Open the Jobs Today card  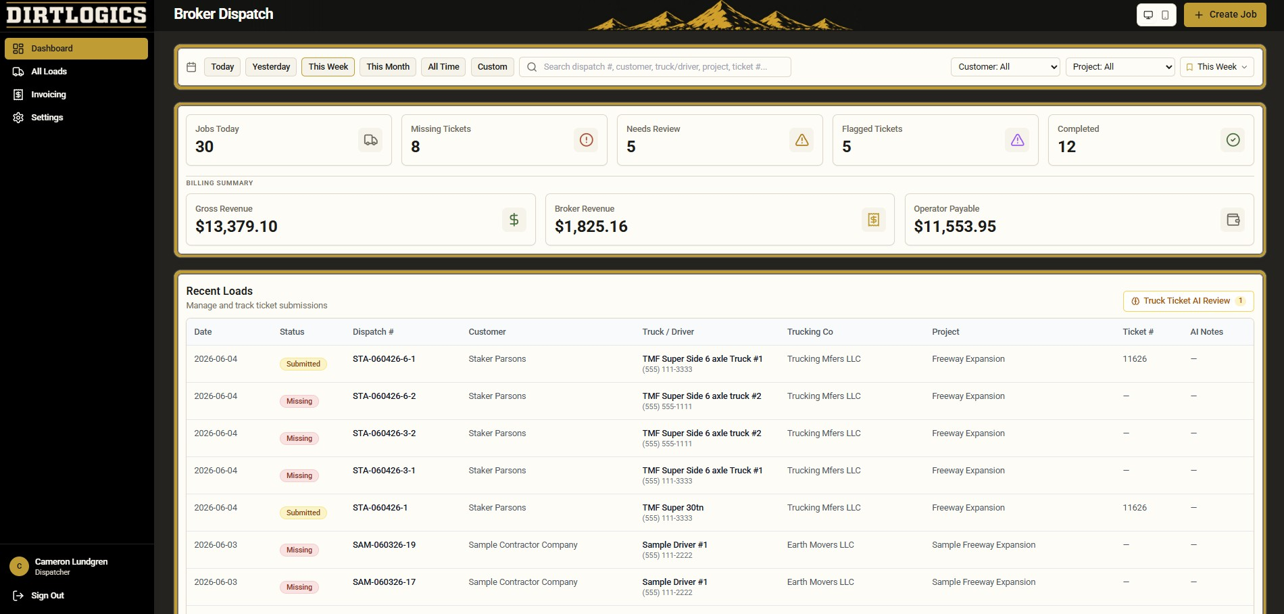tap(289, 140)
